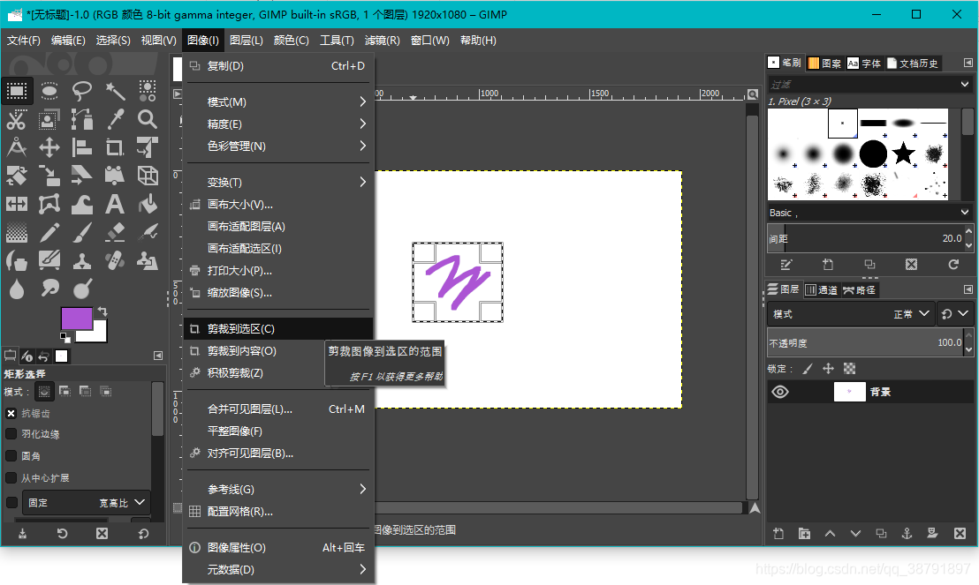The height and width of the screenshot is (585, 979).
Task: Select the Fuzzy Select wand tool
Action: point(115,91)
